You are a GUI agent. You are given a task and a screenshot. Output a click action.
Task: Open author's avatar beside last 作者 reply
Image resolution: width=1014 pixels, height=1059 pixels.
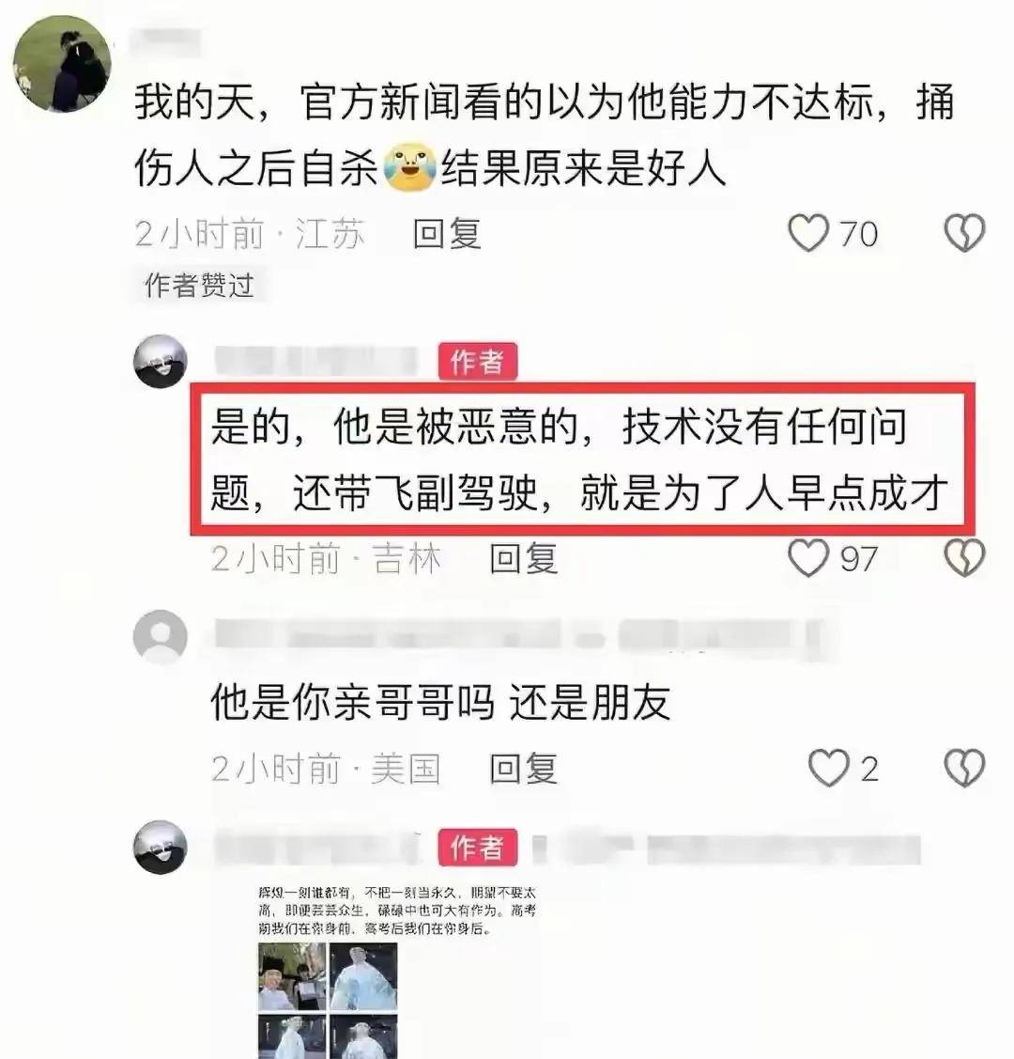coord(160,847)
